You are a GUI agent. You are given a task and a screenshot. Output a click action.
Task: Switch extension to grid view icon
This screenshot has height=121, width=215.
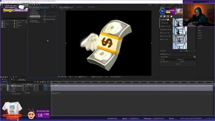(165, 16)
